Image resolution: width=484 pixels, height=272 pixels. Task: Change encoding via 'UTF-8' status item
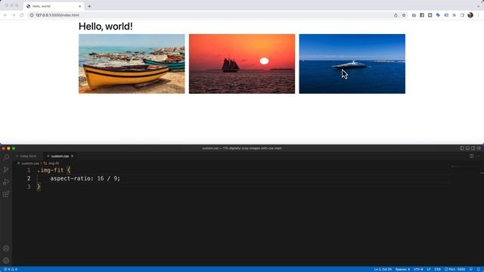418,269
